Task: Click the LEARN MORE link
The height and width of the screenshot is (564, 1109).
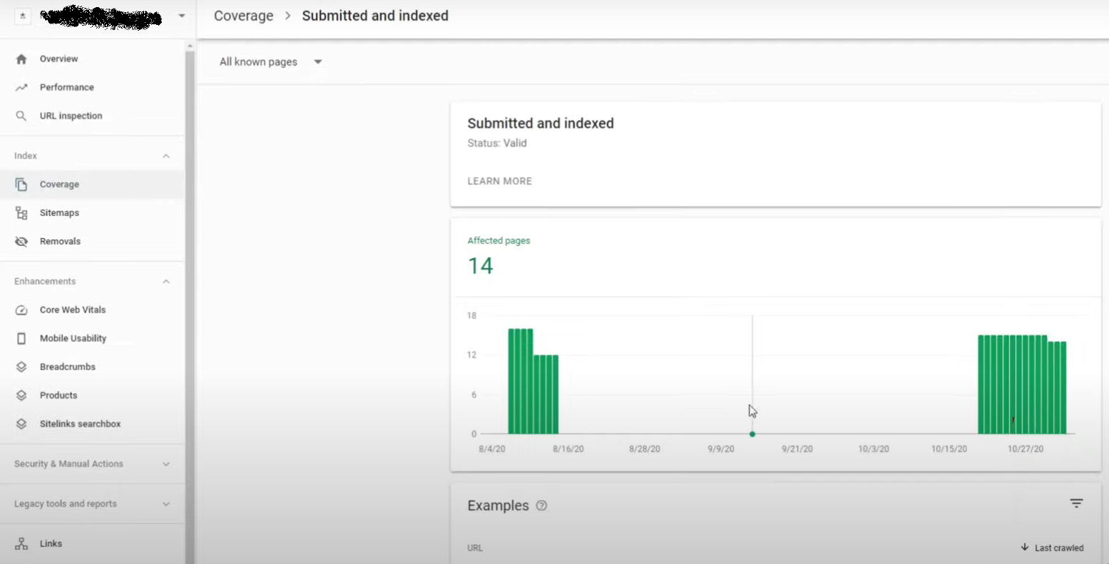Action: (x=499, y=181)
